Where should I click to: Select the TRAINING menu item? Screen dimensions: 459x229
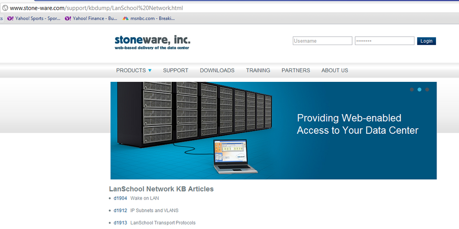(x=258, y=70)
